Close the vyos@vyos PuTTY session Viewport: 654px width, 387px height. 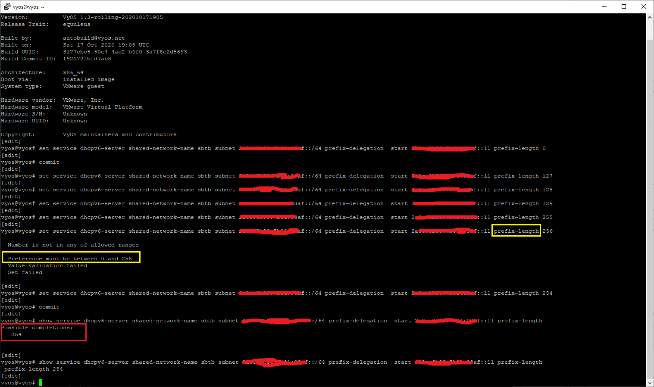pyautogui.click(x=644, y=6)
